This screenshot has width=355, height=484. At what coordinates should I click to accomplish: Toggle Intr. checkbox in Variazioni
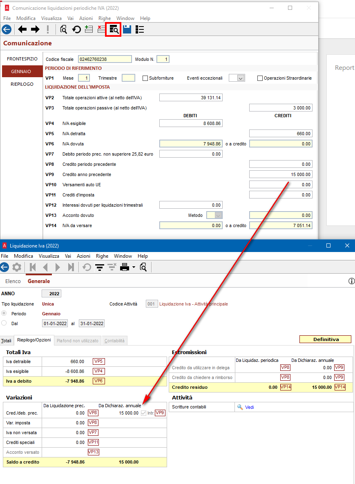(x=143, y=413)
